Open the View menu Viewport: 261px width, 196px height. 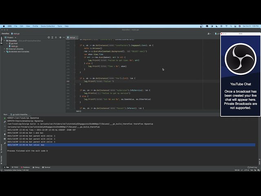point(28,26)
